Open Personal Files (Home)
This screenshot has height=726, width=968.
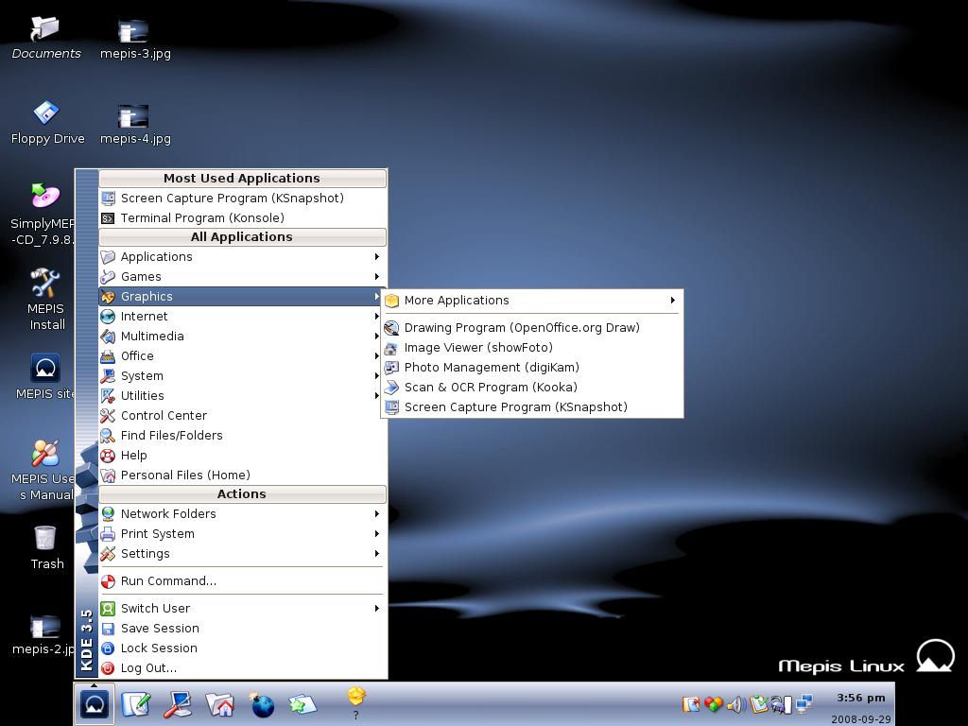coord(243,475)
